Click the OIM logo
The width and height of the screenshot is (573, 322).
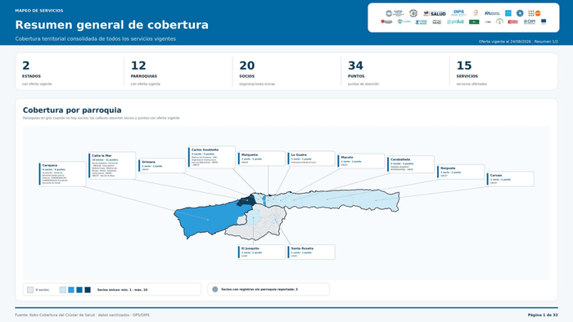click(x=529, y=22)
